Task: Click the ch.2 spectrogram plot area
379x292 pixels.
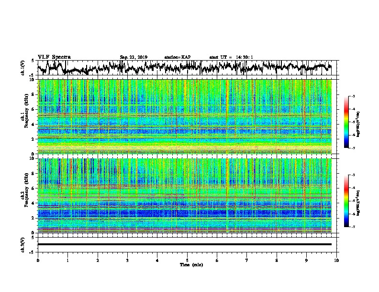Action: [x=185, y=196]
